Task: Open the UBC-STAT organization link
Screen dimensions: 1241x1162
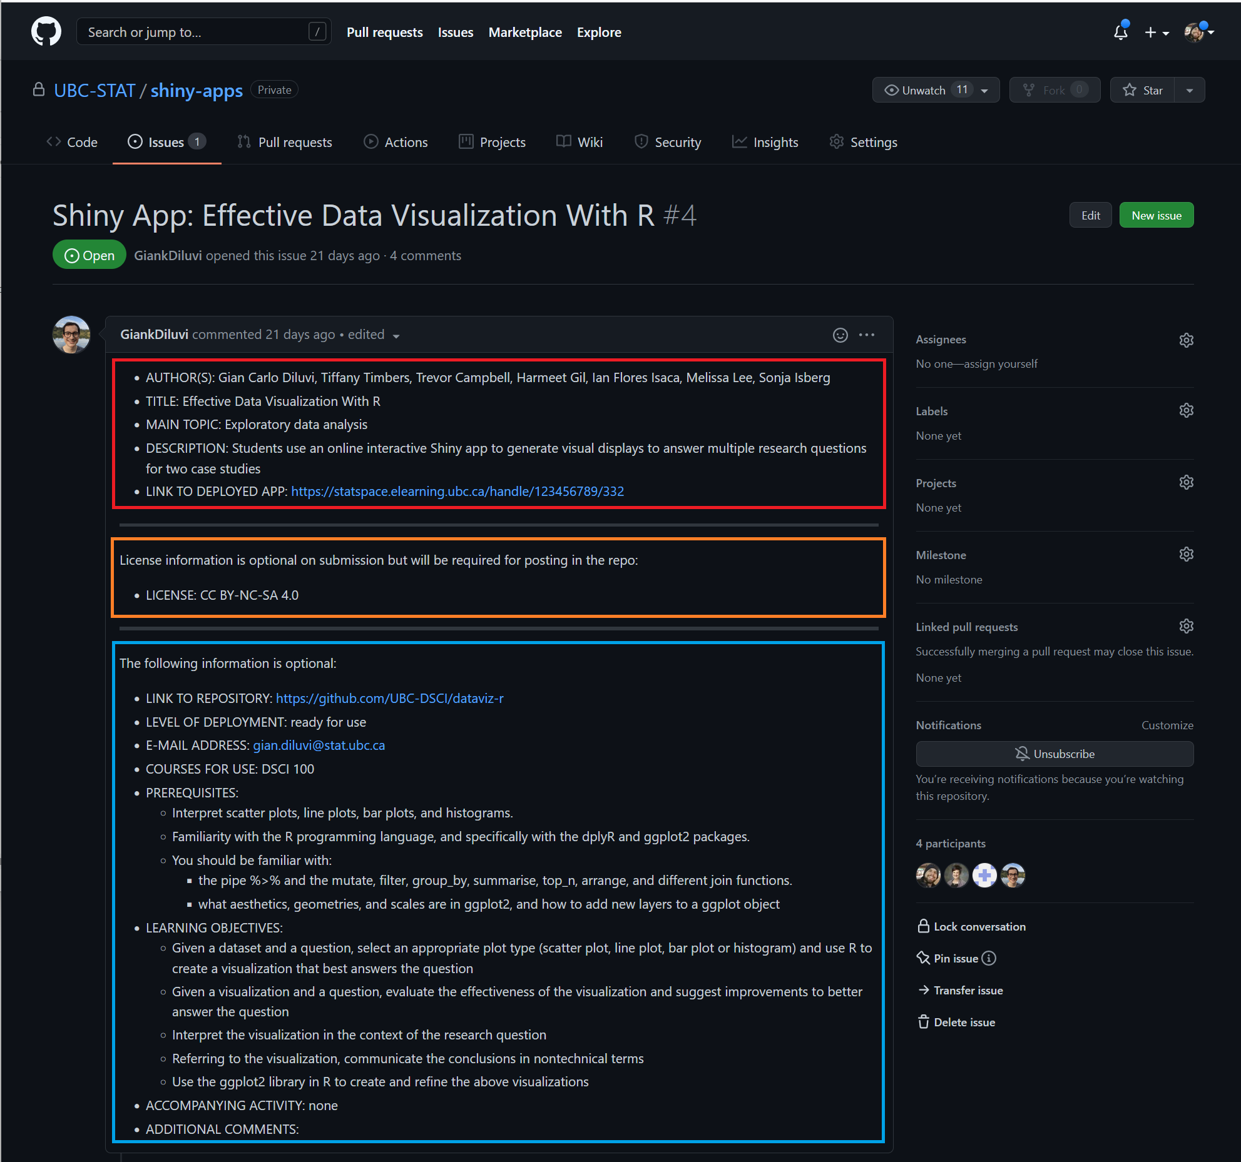Action: 94,91
